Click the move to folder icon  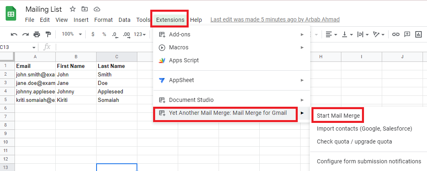coord(85,9)
